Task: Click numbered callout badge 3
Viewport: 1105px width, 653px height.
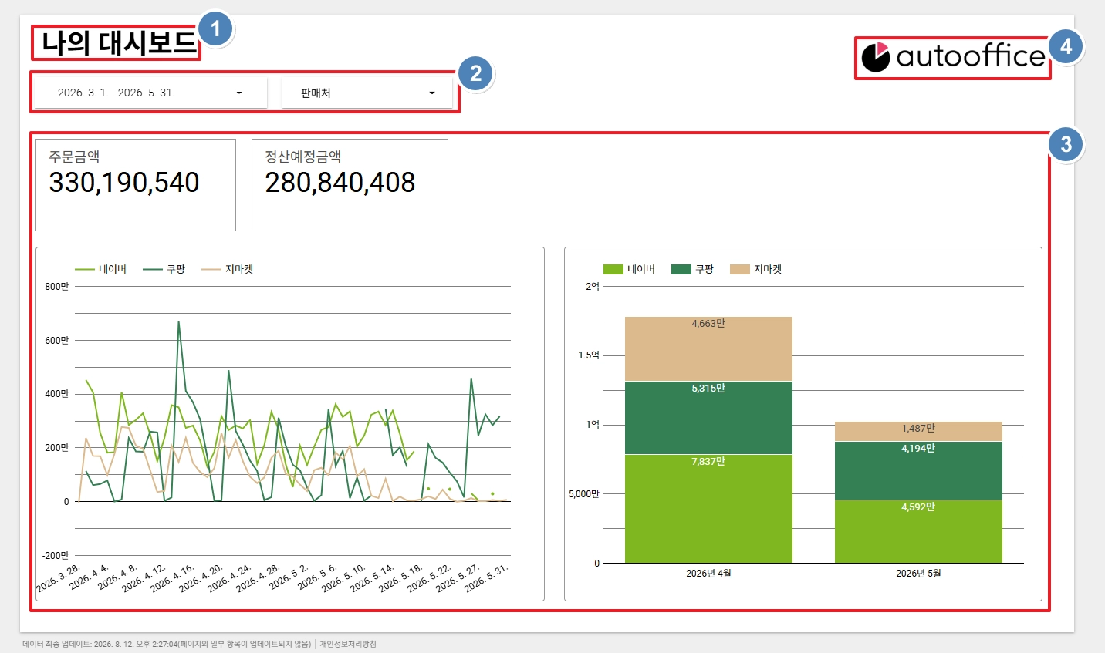Action: (1066, 144)
